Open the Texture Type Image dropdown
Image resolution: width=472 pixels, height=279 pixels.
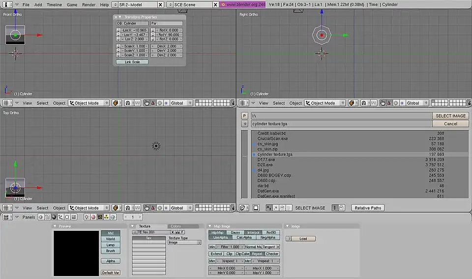coord(185,243)
